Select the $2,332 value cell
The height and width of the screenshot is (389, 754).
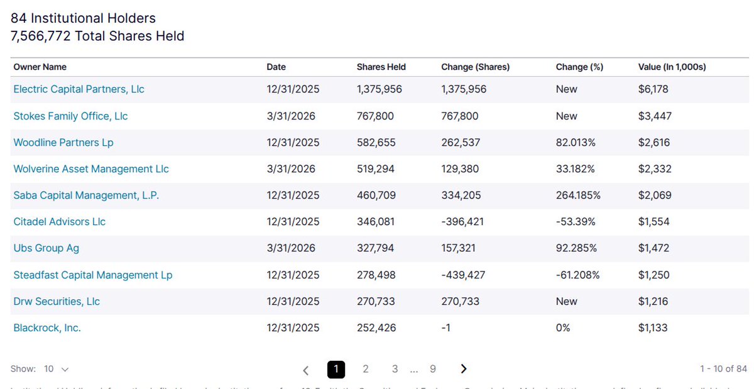[x=654, y=169]
